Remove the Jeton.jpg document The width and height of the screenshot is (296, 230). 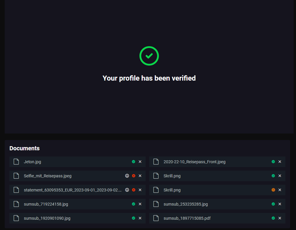click(x=140, y=162)
